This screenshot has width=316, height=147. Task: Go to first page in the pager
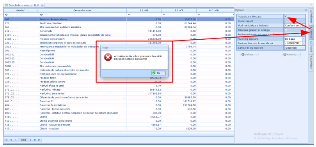click(x=7, y=140)
